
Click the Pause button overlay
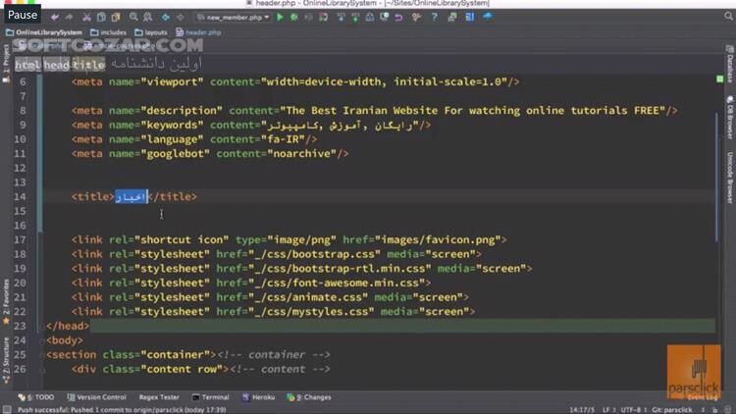tap(22, 15)
